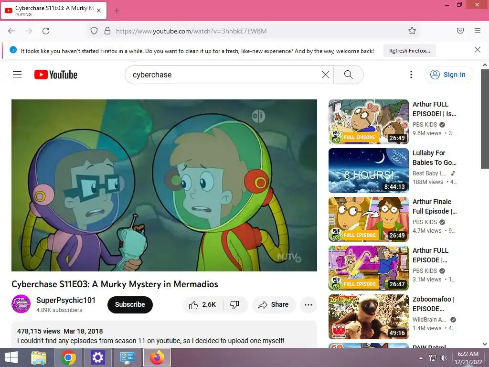Click the video player to pause
The image size is (489, 367).
pyautogui.click(x=164, y=185)
